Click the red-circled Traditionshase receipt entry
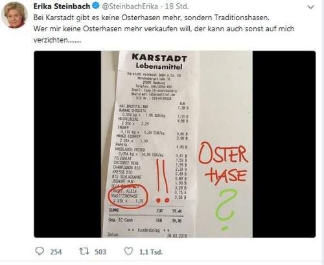The image size is (324, 265). click(128, 196)
